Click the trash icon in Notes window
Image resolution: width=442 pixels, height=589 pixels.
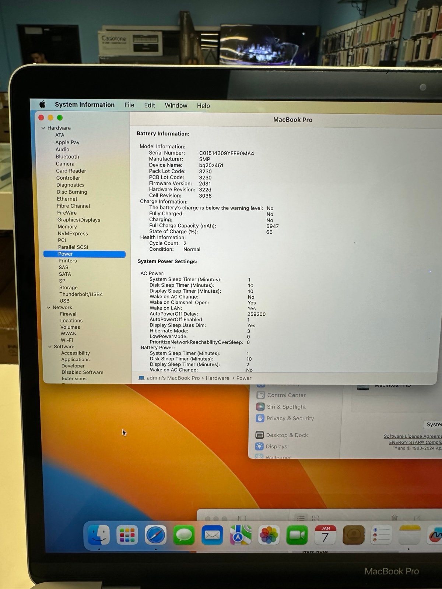tap(394, 518)
